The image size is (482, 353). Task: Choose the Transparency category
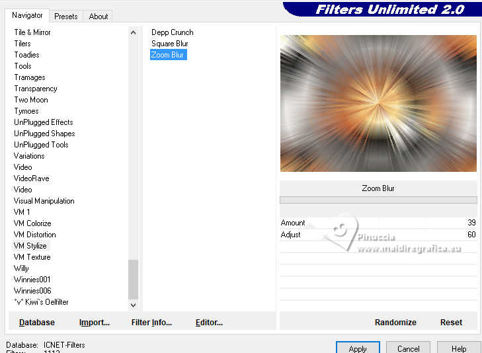(36, 89)
